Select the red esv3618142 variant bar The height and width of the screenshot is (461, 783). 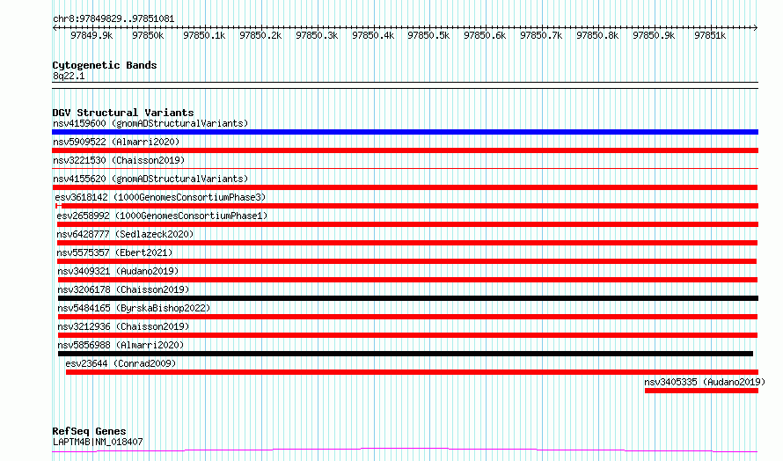407,206
